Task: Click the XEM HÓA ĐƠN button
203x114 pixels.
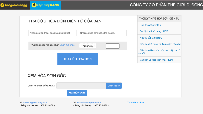Action: coord(77,93)
